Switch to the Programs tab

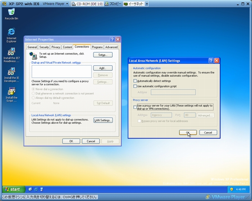coord(97,47)
